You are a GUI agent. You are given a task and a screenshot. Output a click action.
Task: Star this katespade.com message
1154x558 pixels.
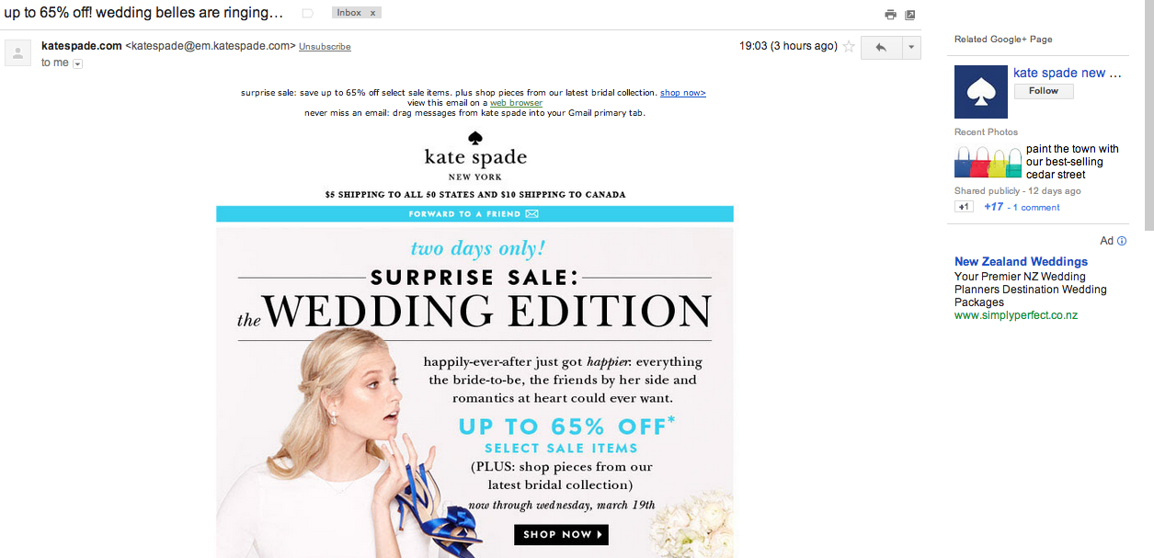(849, 47)
